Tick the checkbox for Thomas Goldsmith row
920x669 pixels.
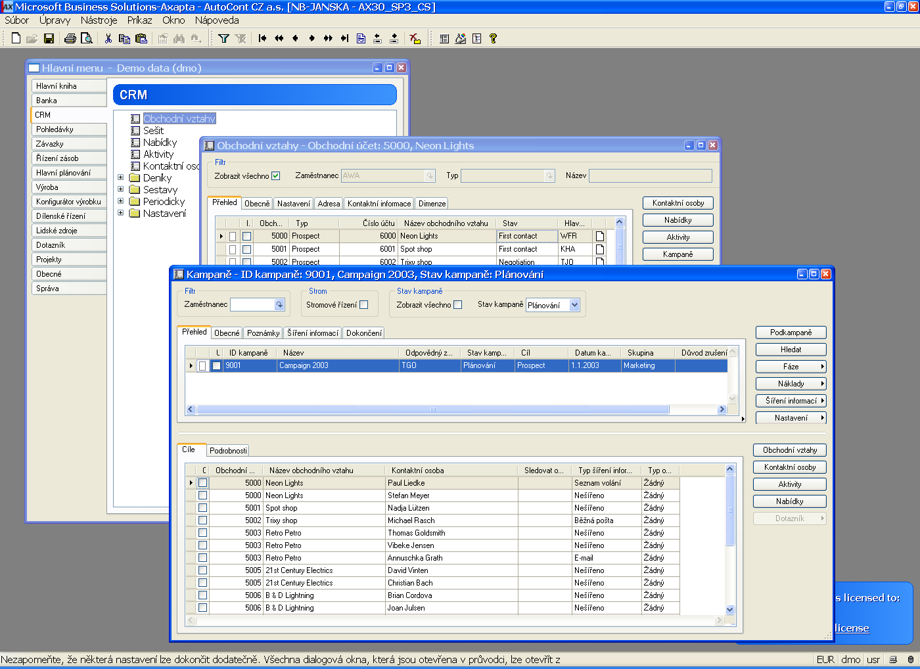click(x=202, y=533)
